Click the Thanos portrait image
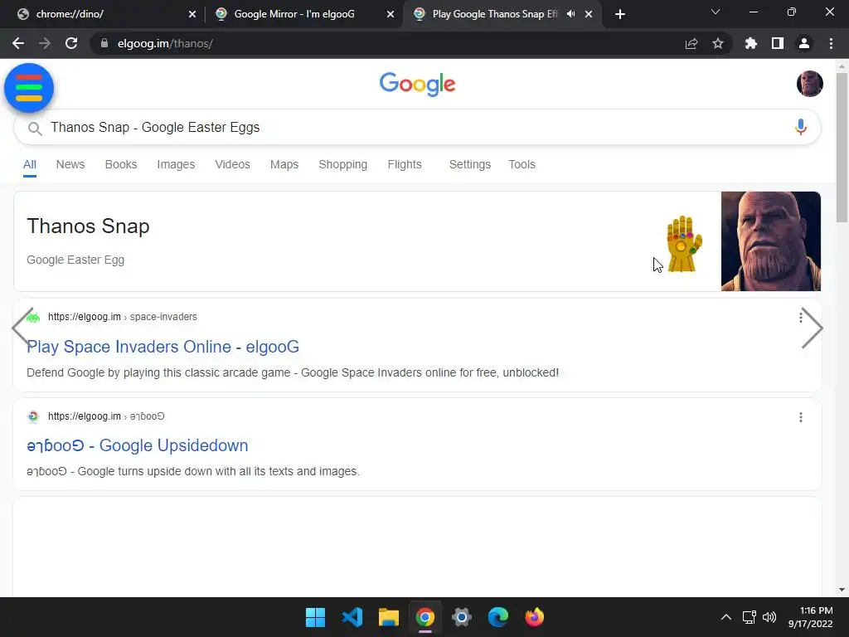Image resolution: width=849 pixels, height=637 pixels. [x=770, y=241]
